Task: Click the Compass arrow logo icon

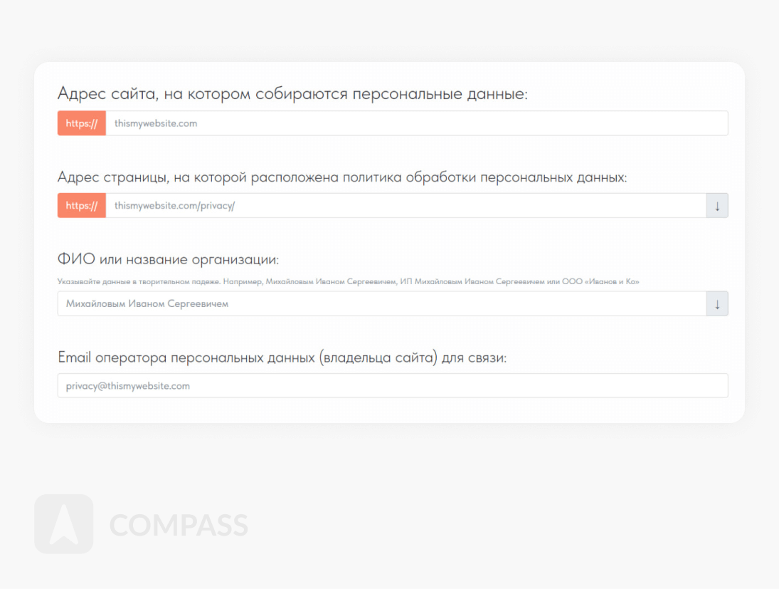Action: pos(63,524)
